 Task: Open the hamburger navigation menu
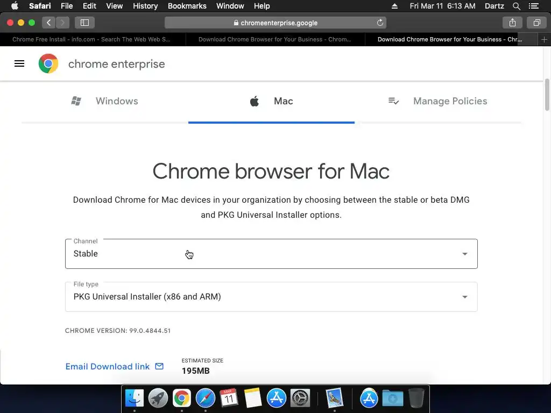click(x=19, y=63)
